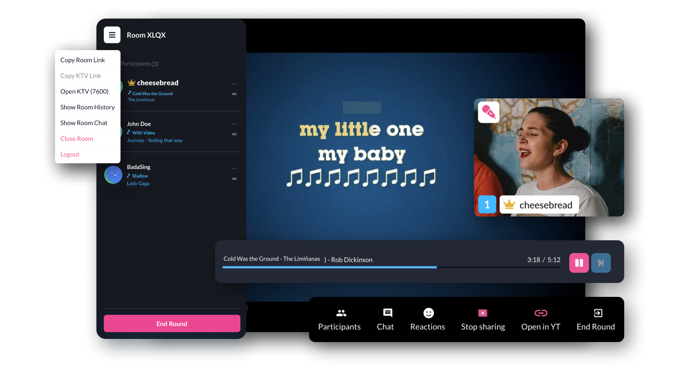
Task: Skip to next song with the blue button
Action: 601,263
